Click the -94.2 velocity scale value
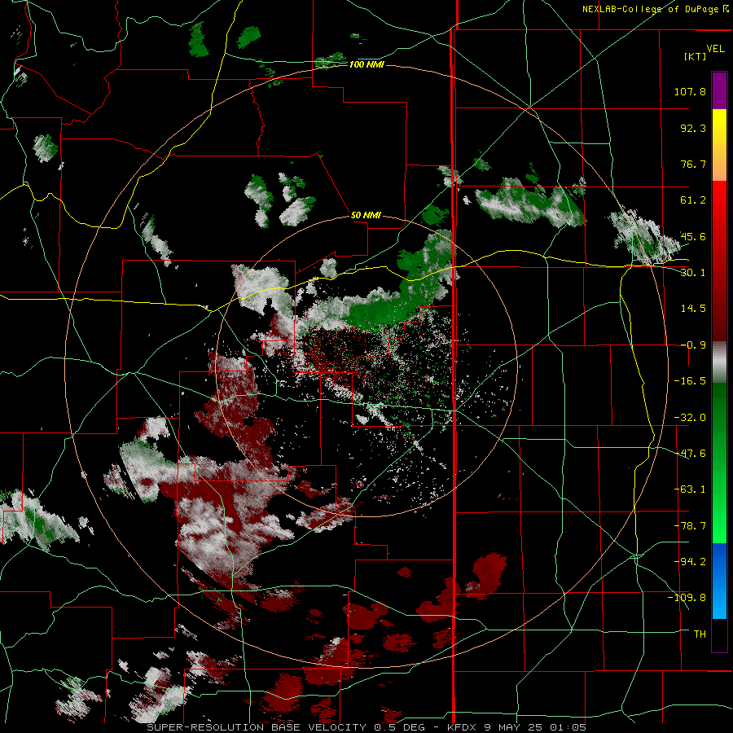733x733 pixels. [x=690, y=561]
